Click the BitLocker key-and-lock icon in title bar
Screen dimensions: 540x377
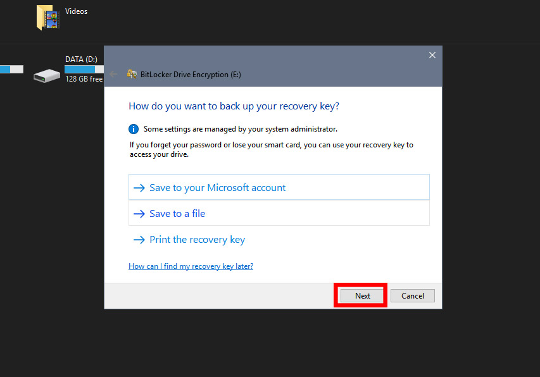[x=132, y=74]
